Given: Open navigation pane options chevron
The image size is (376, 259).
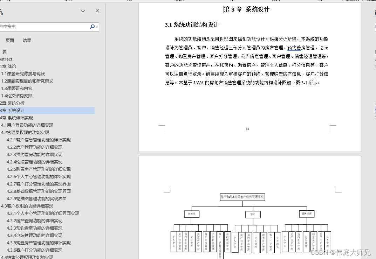Looking at the screenshot, I should [x=83, y=11].
